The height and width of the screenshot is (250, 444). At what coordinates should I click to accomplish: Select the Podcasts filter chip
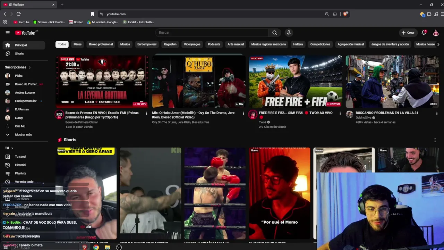coord(214,44)
